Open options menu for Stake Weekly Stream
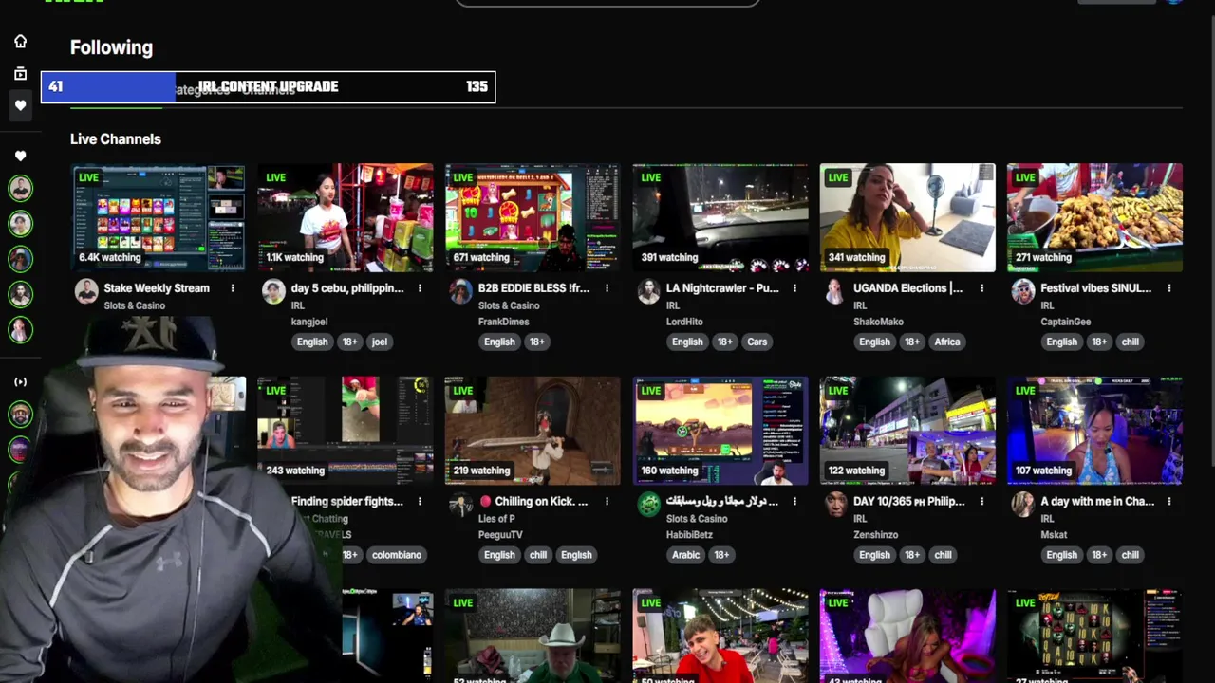The width and height of the screenshot is (1215, 683). coord(232,288)
